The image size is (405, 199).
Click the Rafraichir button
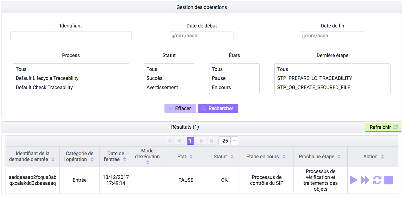point(383,127)
